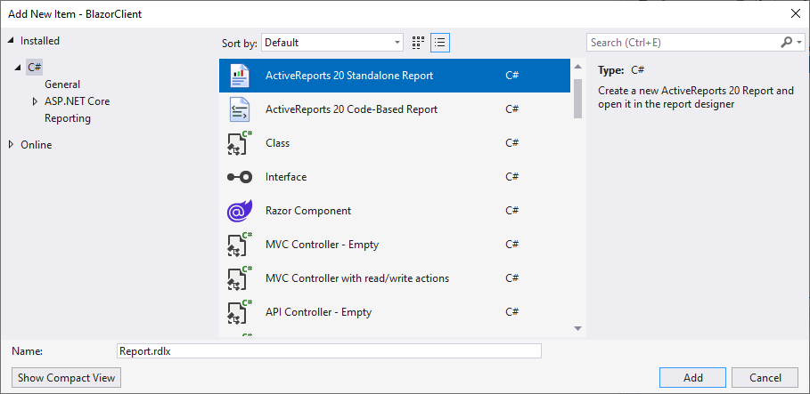Open the Sort by dropdown
810x394 pixels.
click(331, 42)
